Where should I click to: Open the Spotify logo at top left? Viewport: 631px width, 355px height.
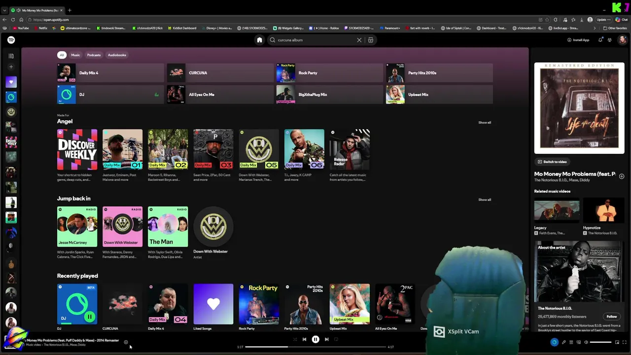(11, 40)
